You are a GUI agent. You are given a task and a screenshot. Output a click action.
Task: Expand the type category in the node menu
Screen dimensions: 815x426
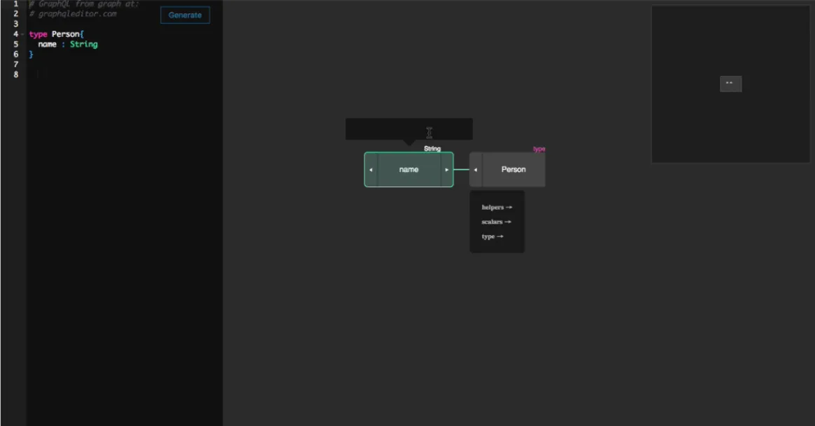[x=493, y=236]
